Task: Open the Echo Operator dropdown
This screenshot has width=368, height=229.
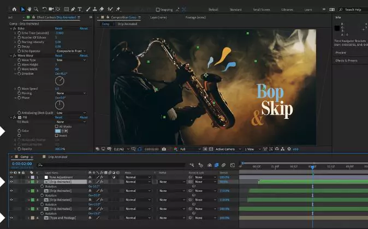Action: 71,51
